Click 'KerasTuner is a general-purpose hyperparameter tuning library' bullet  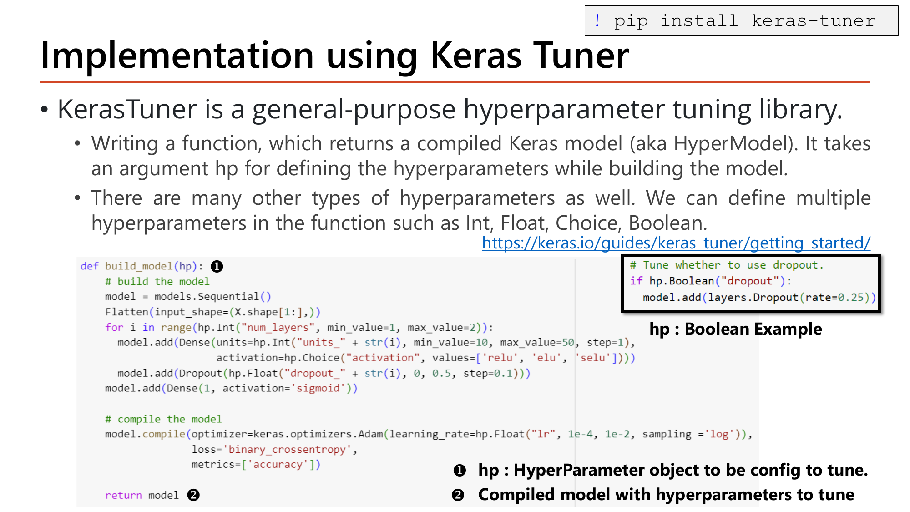[x=450, y=110]
